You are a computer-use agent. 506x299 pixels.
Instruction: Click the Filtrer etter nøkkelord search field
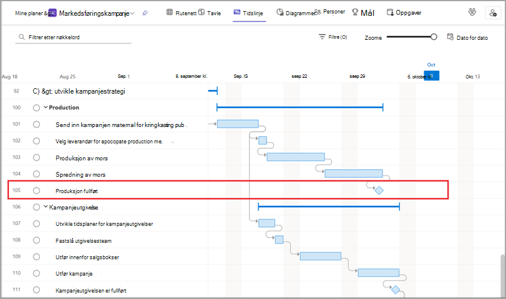tap(73, 37)
